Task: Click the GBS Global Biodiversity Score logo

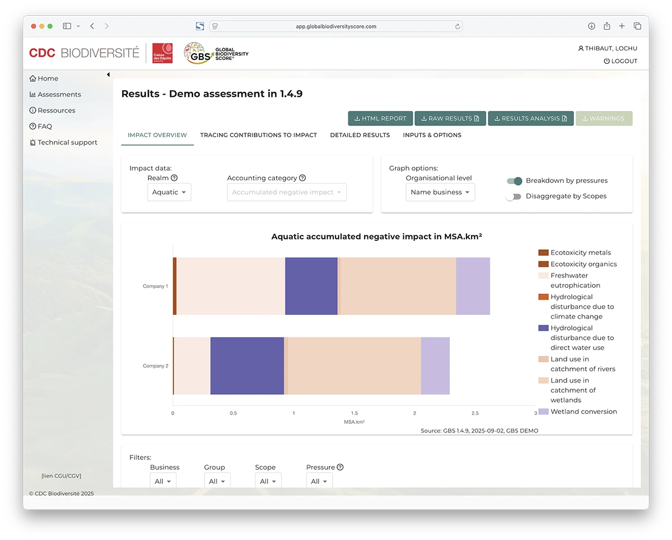Action: pos(217,54)
